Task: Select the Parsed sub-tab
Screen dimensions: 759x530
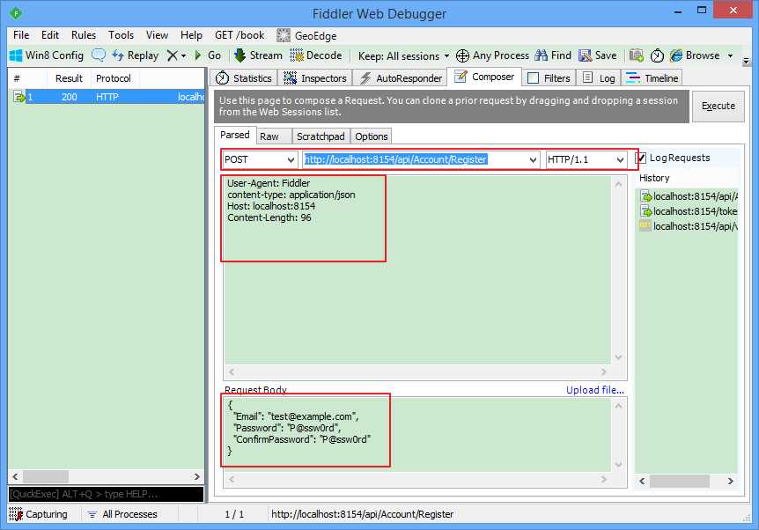Action: (x=235, y=135)
